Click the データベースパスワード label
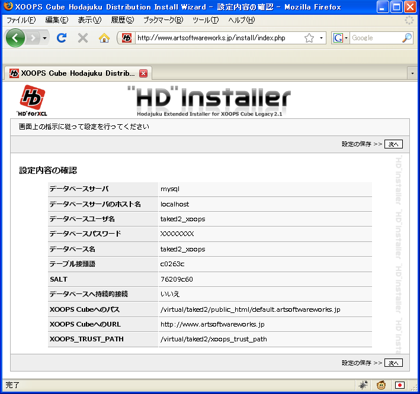 [x=85, y=234]
